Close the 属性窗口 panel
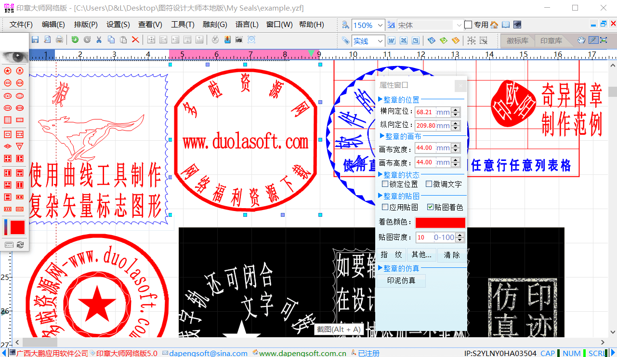This screenshot has height=357, width=617. pos(460,85)
